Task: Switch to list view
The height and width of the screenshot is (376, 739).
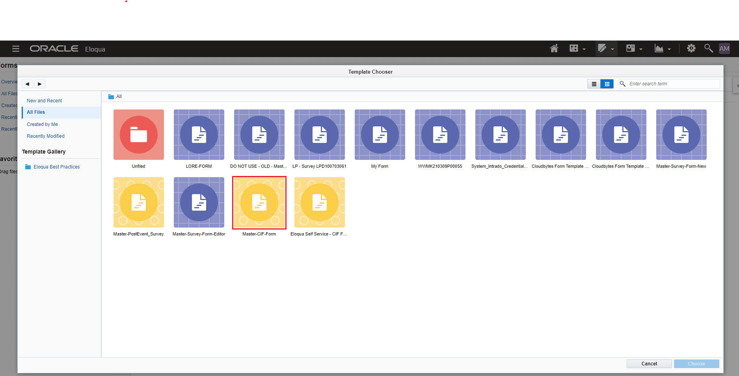Action: click(x=594, y=84)
